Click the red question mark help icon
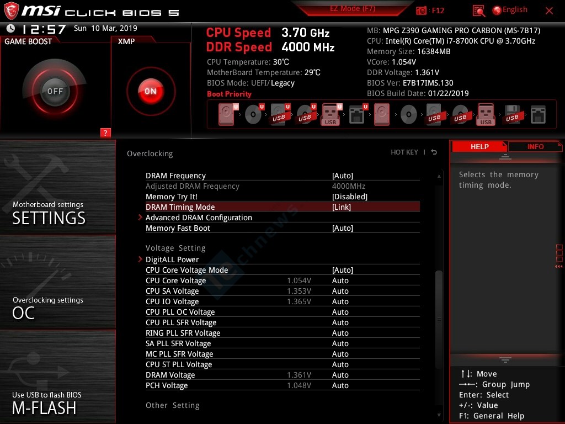 pyautogui.click(x=105, y=132)
